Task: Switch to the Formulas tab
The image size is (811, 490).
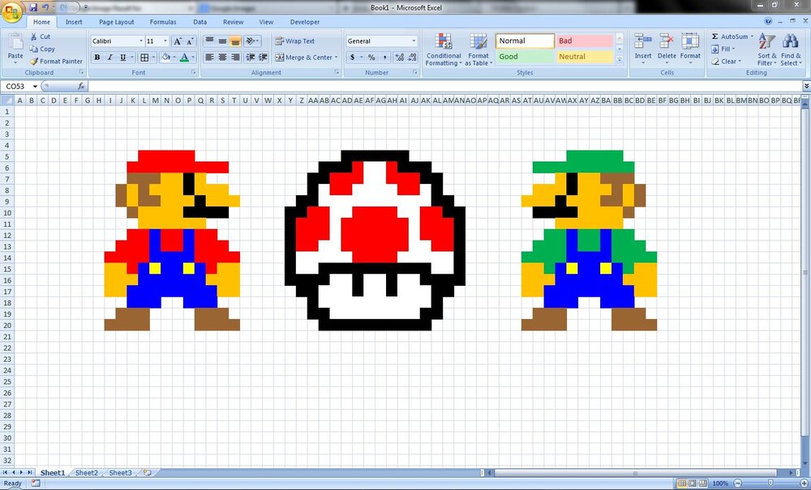Action: tap(163, 22)
